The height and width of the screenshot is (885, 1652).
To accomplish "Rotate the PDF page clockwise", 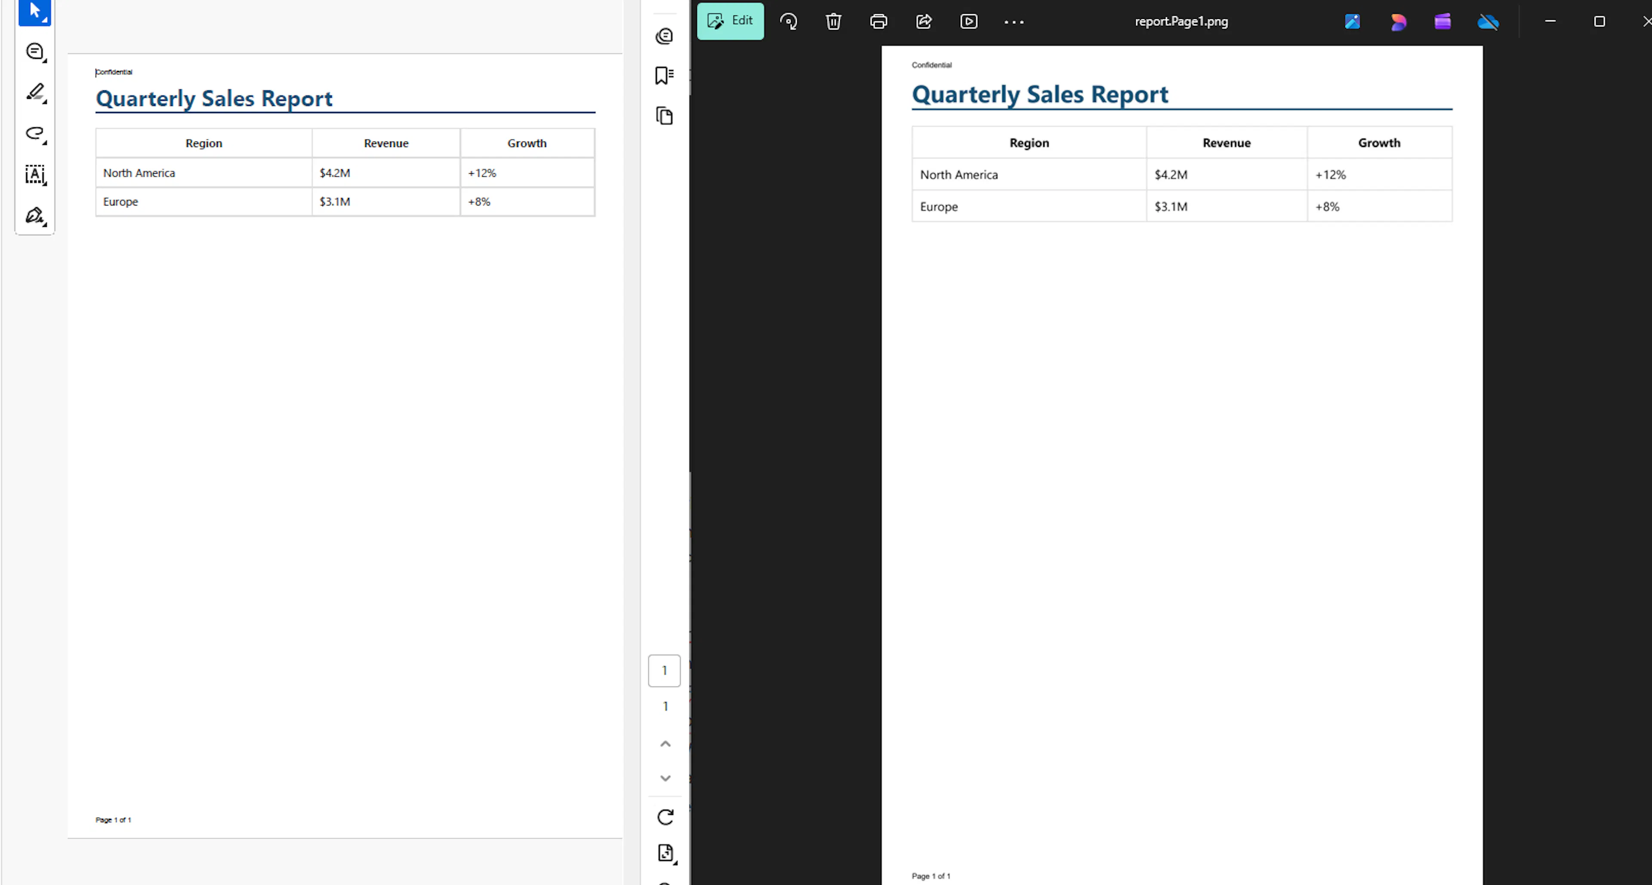I will pos(665,817).
